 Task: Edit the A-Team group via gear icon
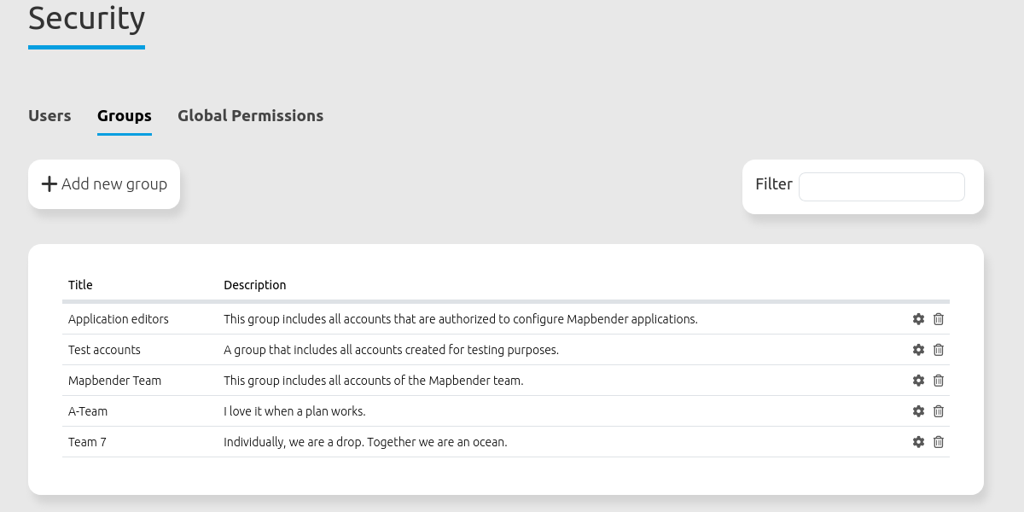coord(918,411)
